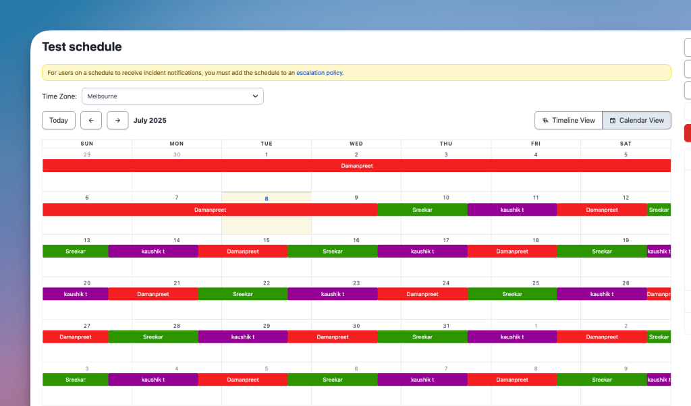Screen dimensions: 691x406
Task: Click Sreekar shift on July 22
Action: (x=243, y=294)
